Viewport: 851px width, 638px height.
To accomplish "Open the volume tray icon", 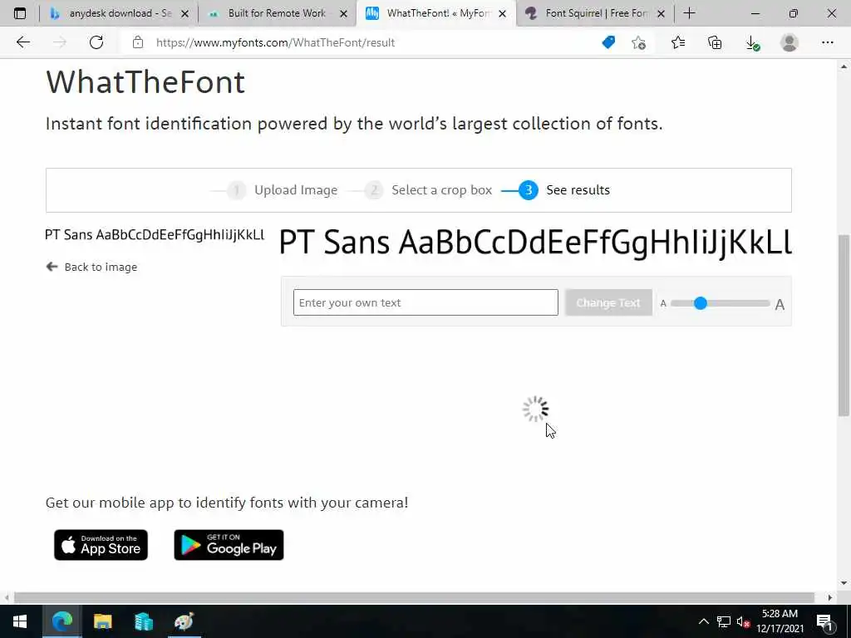I will click(x=743, y=621).
